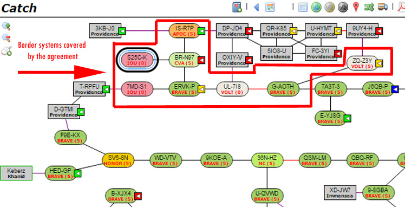Open the Keberz Khanid border system

point(16,173)
